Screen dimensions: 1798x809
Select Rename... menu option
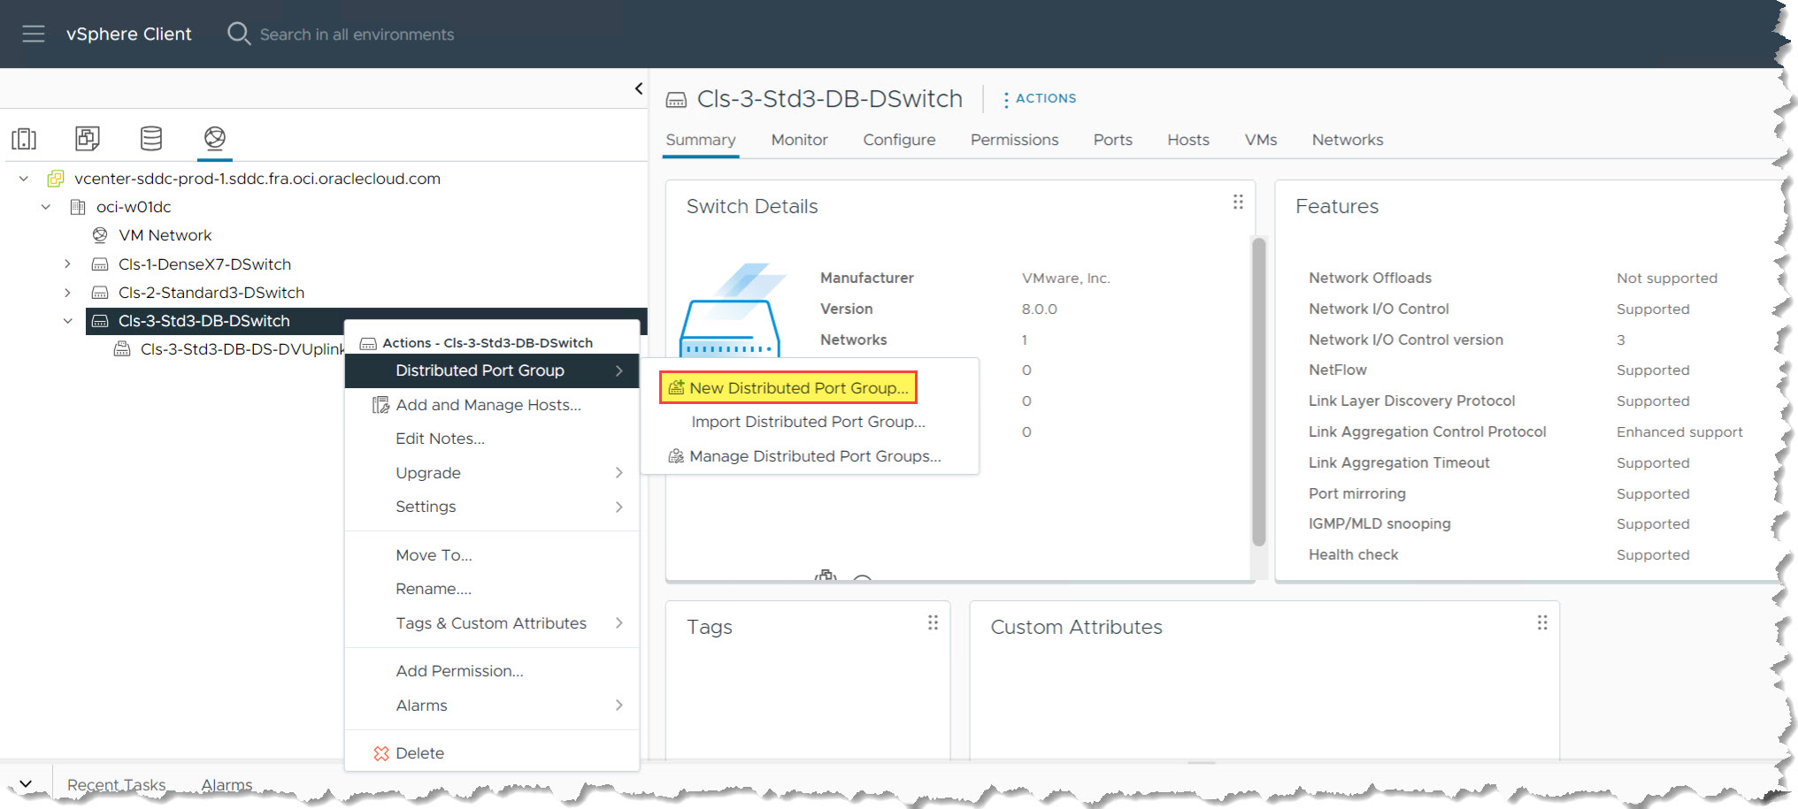[434, 589]
